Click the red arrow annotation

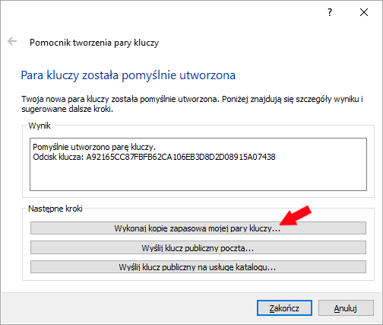(x=296, y=215)
